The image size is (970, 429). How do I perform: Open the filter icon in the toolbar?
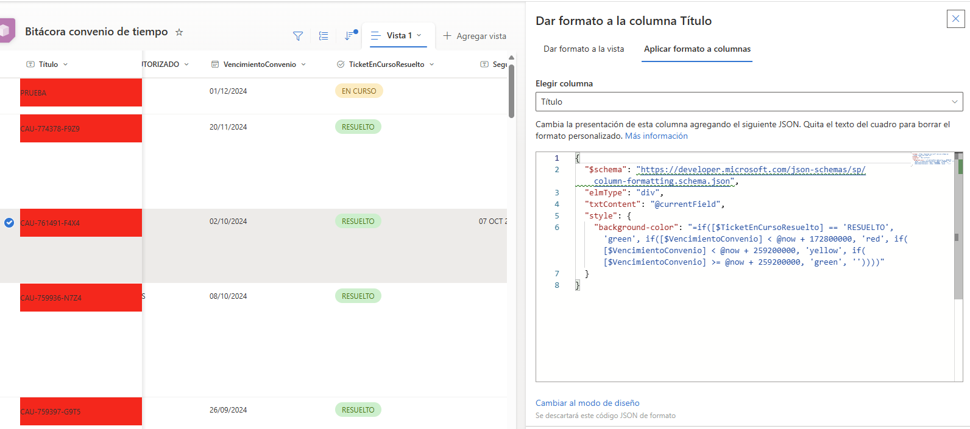pyautogui.click(x=298, y=36)
